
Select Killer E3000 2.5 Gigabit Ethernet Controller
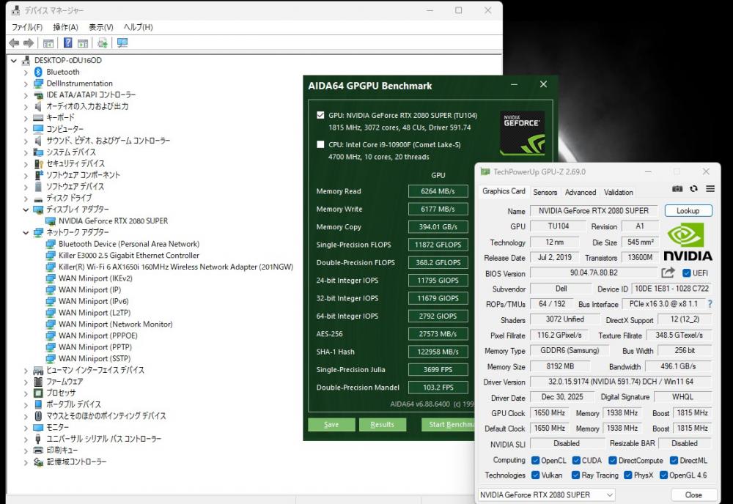tap(129, 256)
